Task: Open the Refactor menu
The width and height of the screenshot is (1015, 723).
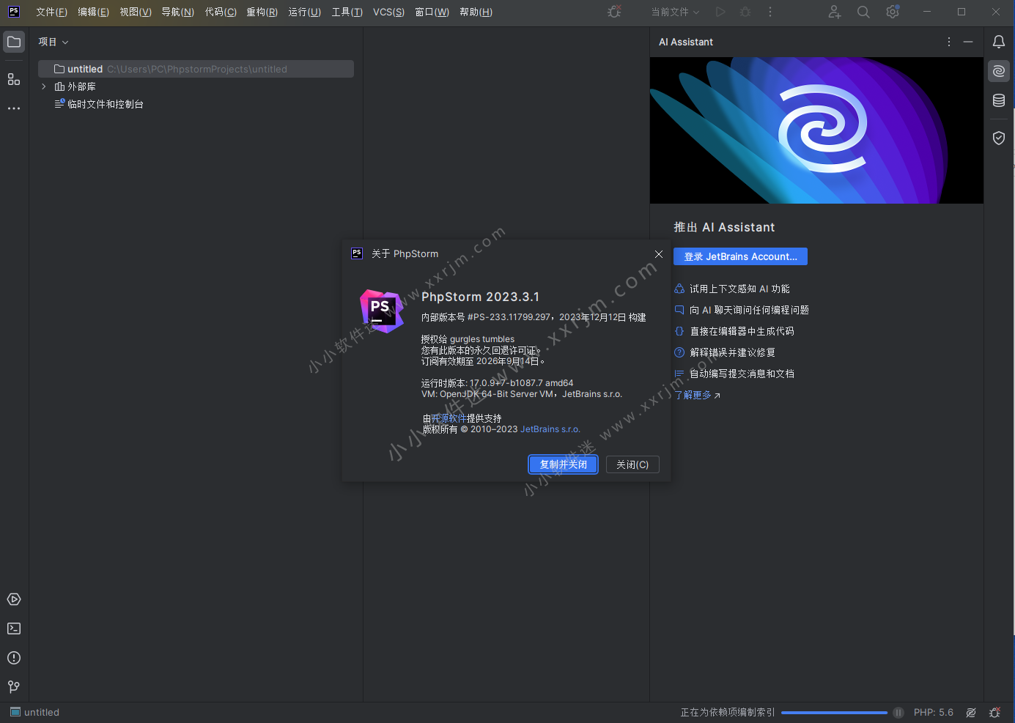Action: pos(262,12)
